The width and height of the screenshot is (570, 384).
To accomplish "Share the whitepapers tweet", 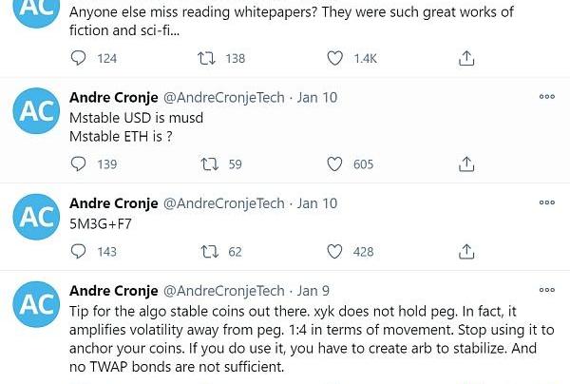I will (465, 59).
